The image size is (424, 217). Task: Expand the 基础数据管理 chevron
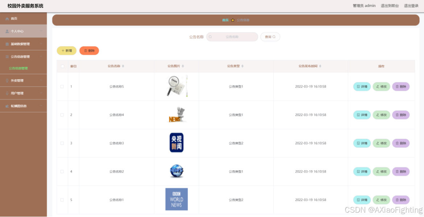coord(41,44)
